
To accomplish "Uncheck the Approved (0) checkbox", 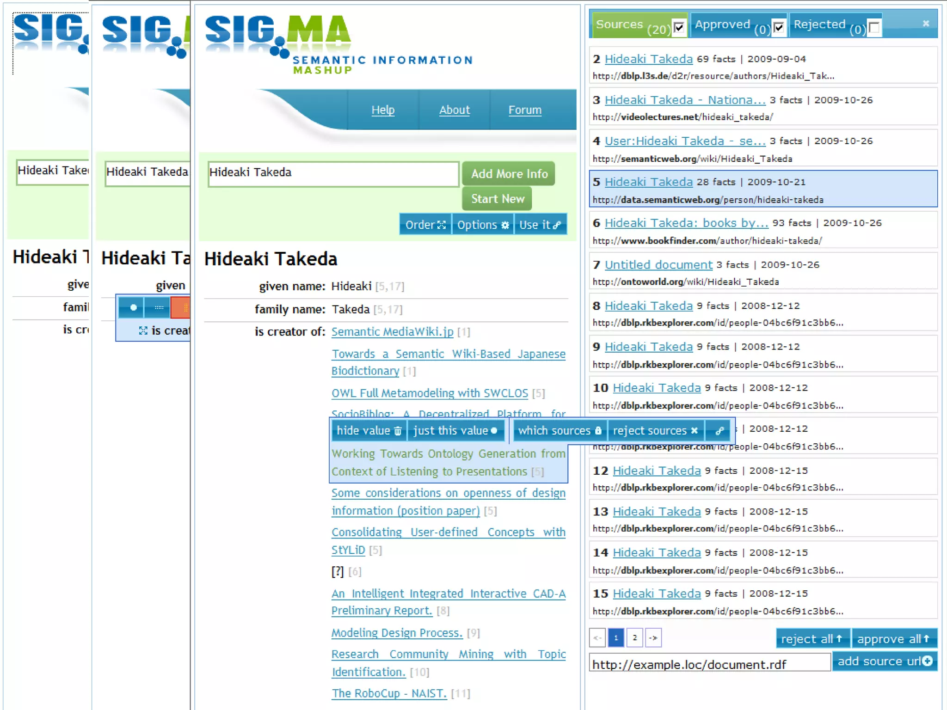I will click(x=779, y=28).
